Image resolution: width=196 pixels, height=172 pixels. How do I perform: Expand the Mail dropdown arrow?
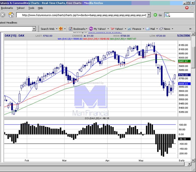coord(157,29)
